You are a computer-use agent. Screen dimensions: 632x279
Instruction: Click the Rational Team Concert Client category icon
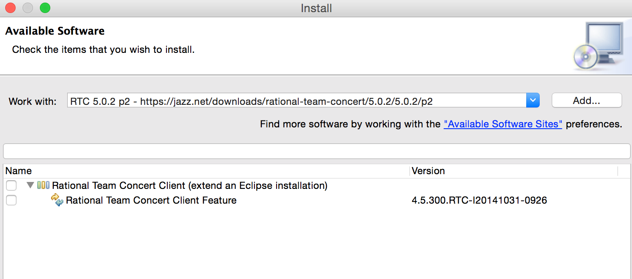(43, 185)
